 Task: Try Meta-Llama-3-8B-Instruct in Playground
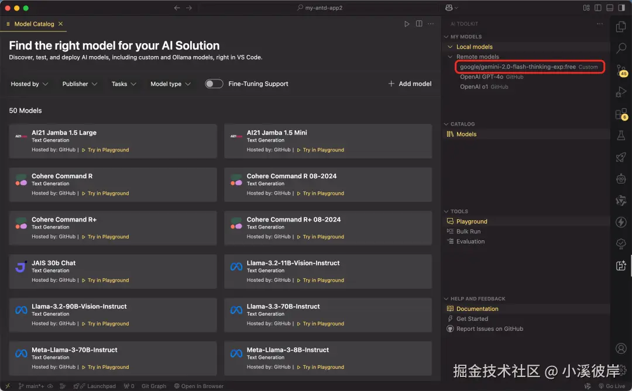pyautogui.click(x=321, y=367)
